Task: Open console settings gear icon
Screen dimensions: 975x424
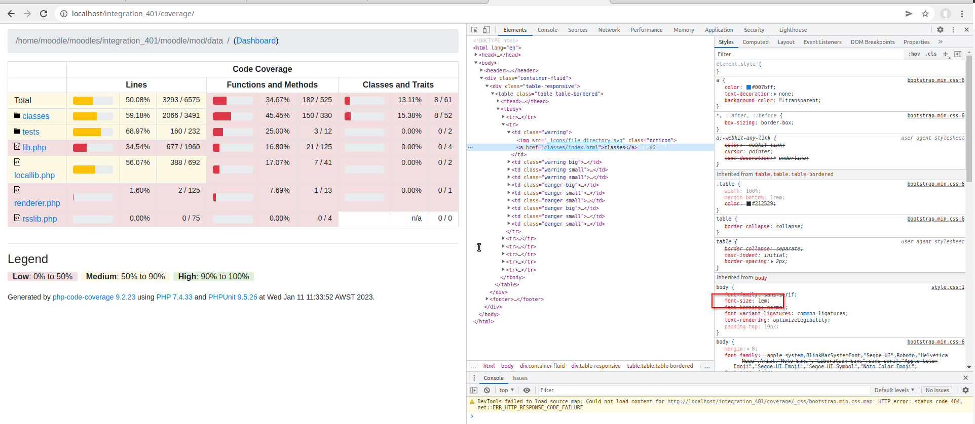Action: tap(965, 390)
